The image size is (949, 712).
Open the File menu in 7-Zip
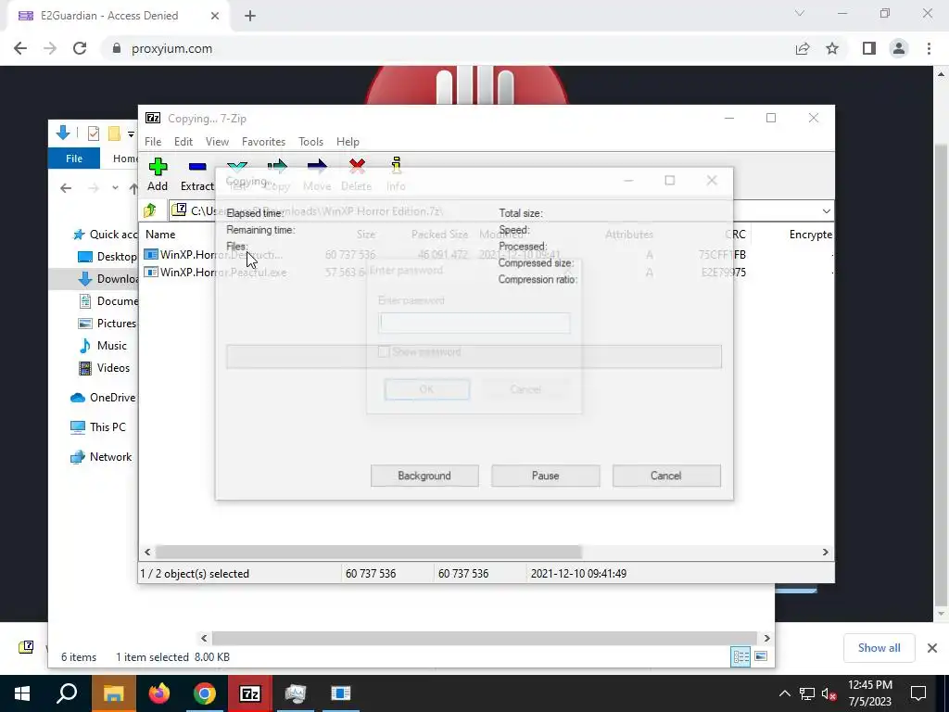tap(153, 142)
